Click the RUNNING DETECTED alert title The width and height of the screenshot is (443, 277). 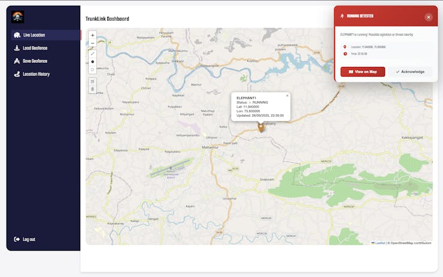[360, 16]
